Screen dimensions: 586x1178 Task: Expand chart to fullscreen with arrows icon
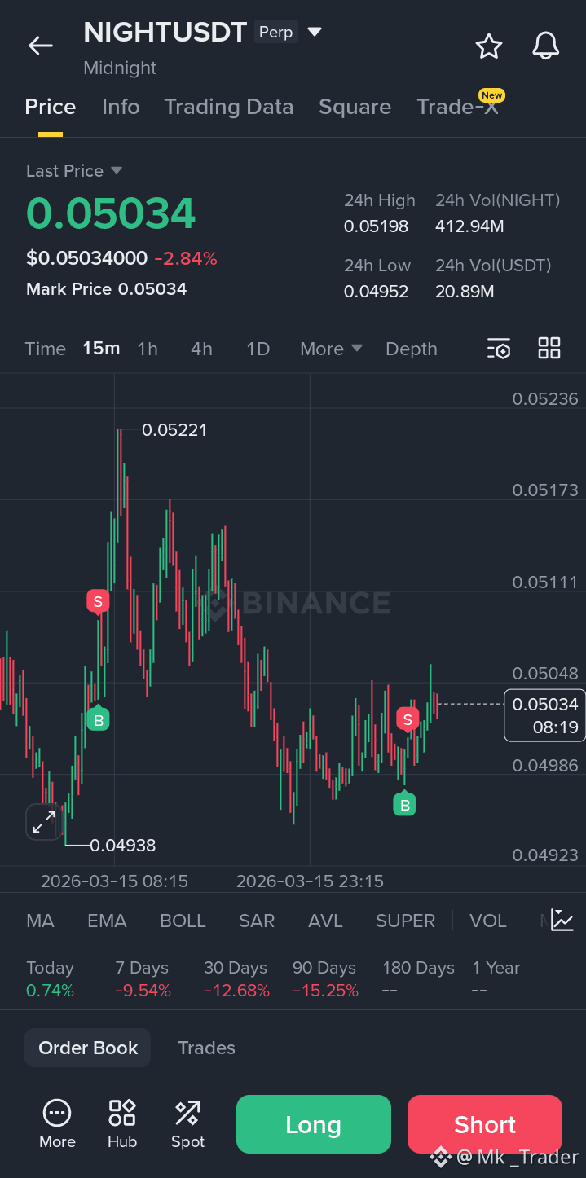pos(43,822)
